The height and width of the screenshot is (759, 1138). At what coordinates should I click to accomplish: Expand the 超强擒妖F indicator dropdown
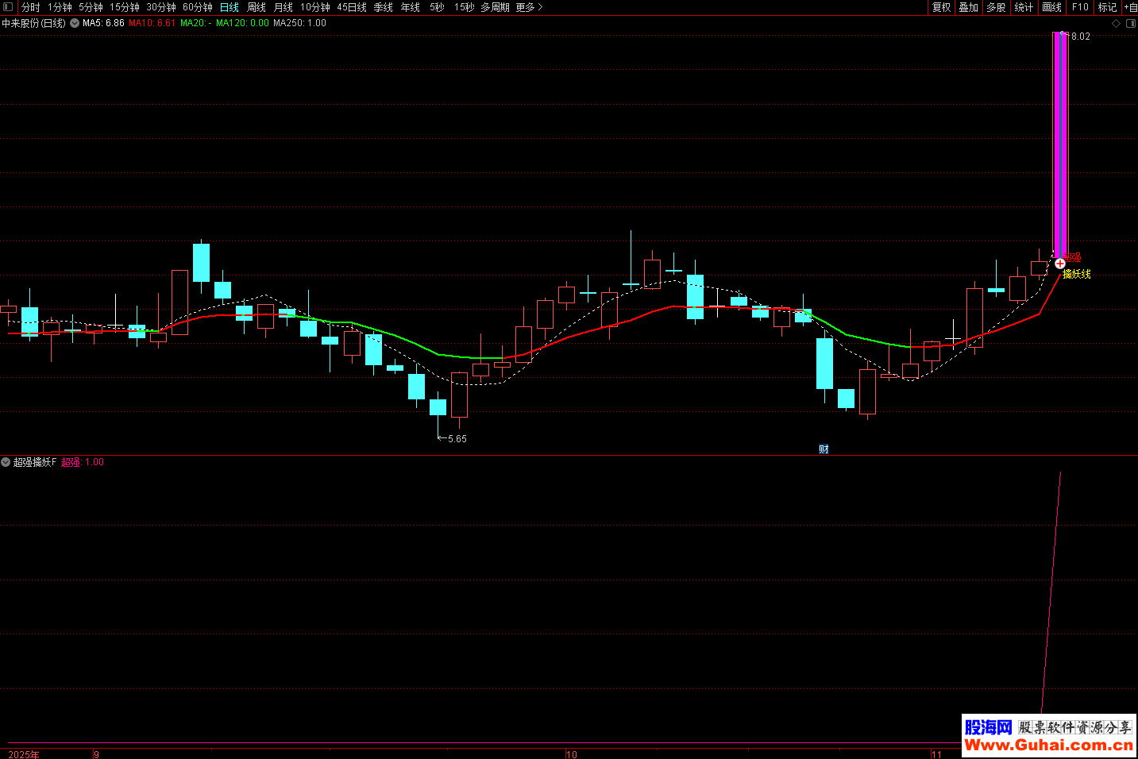[x=6, y=462]
